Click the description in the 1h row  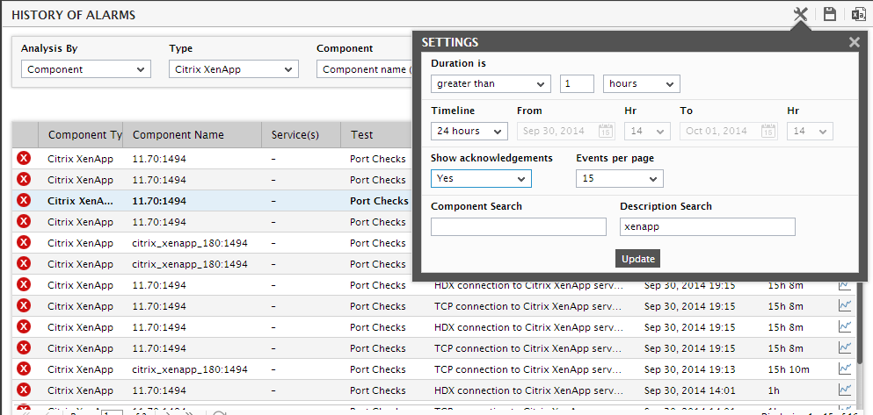[x=528, y=390]
